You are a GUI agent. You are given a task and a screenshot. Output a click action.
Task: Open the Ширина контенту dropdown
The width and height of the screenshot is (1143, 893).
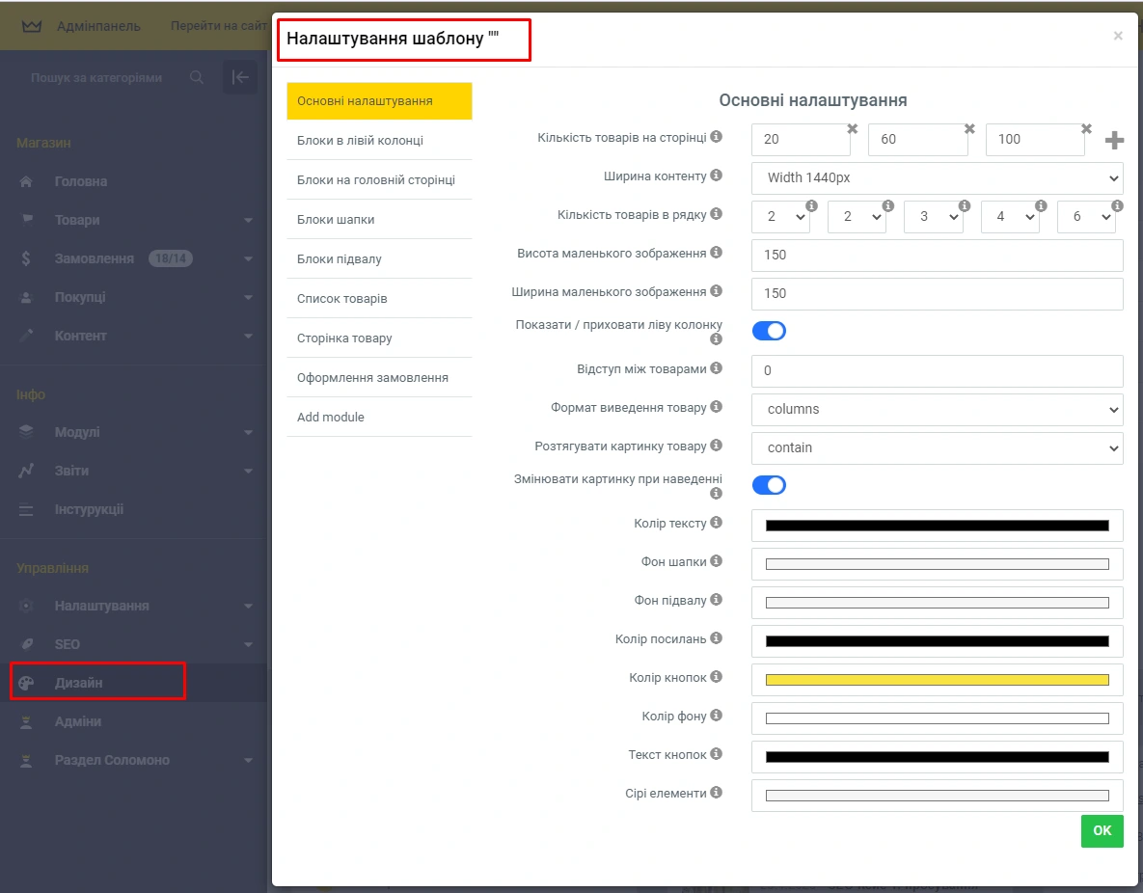(937, 177)
